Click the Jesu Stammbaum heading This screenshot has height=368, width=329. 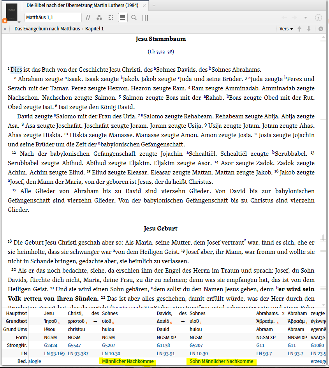[161, 39]
